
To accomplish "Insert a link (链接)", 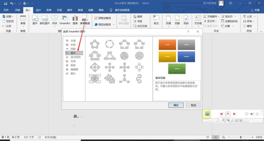I will (x=138, y=17).
